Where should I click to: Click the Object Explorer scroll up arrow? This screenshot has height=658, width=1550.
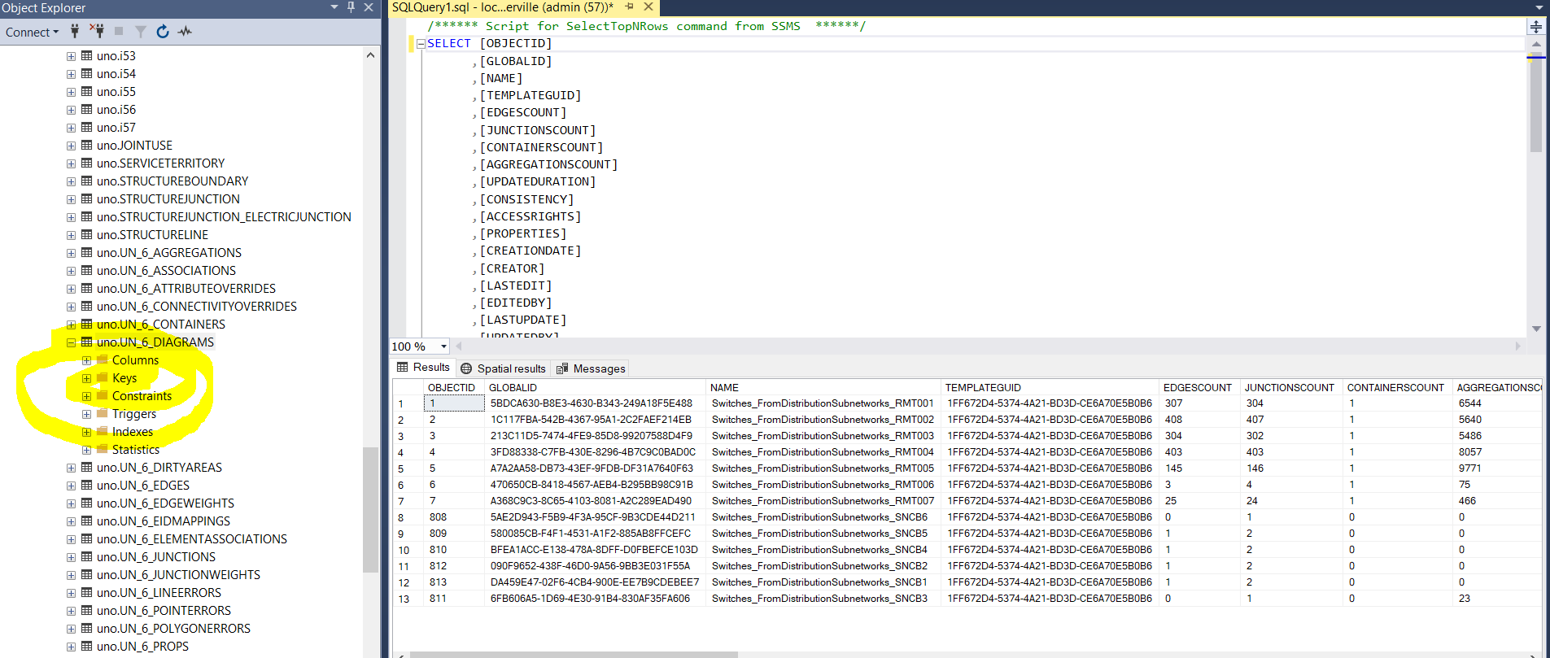[371, 55]
